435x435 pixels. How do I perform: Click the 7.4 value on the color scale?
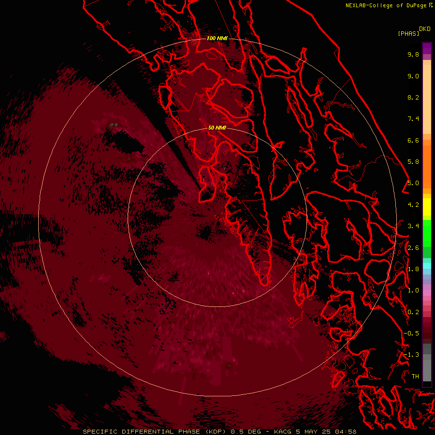[x=413, y=119]
